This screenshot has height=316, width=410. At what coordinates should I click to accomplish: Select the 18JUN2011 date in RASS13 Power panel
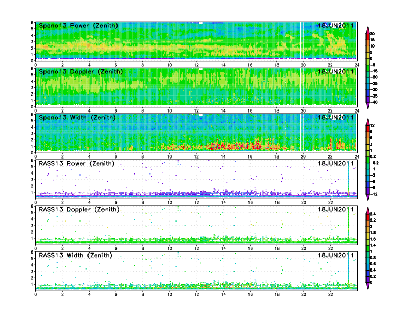(x=335, y=164)
